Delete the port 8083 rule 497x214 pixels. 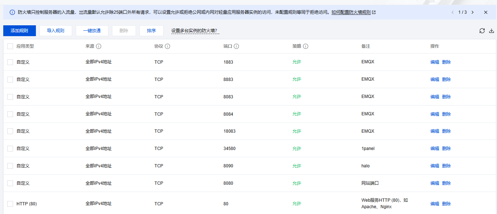click(446, 97)
